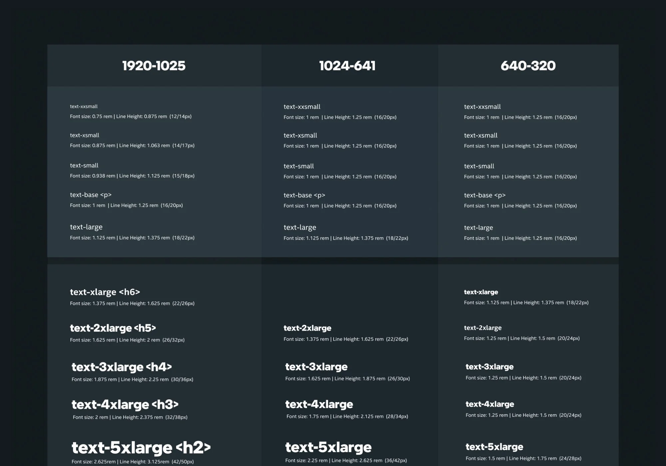666x466 pixels.
Task: Click bold "text-xlarge" label in the 640-320 column
Action: [x=481, y=292]
